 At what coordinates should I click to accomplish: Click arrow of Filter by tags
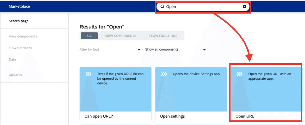click(139, 50)
